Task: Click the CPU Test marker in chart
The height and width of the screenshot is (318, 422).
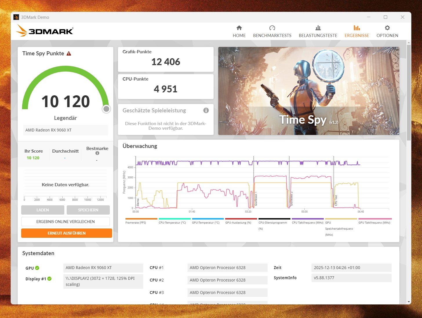Action: click(336, 200)
